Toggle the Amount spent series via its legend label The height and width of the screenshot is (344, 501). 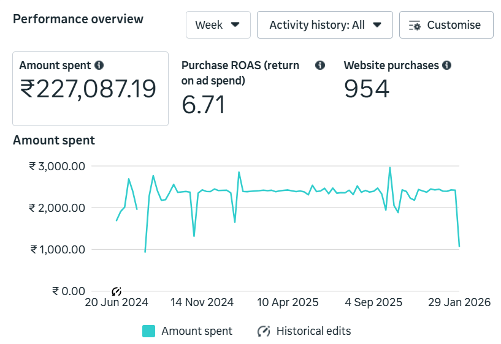tap(196, 331)
